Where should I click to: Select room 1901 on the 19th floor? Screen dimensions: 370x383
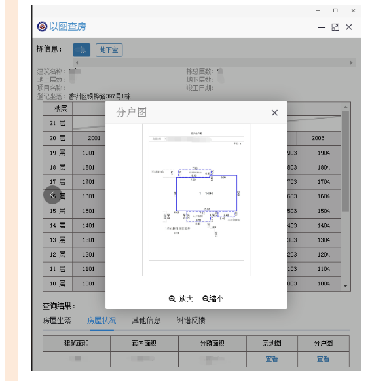[88, 153]
